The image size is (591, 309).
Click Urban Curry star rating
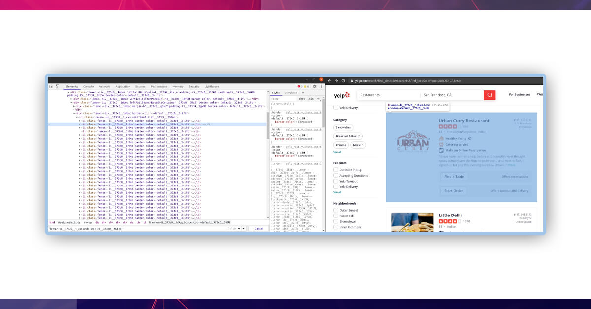point(450,126)
